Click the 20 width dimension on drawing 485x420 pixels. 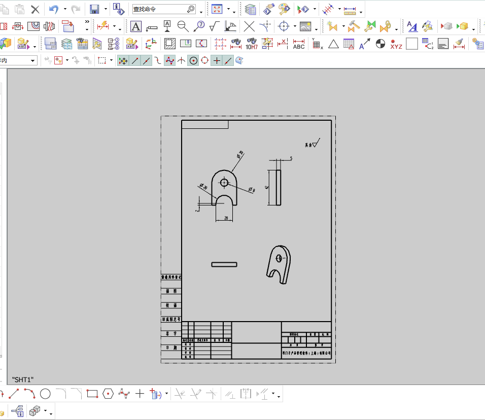pos(226,218)
